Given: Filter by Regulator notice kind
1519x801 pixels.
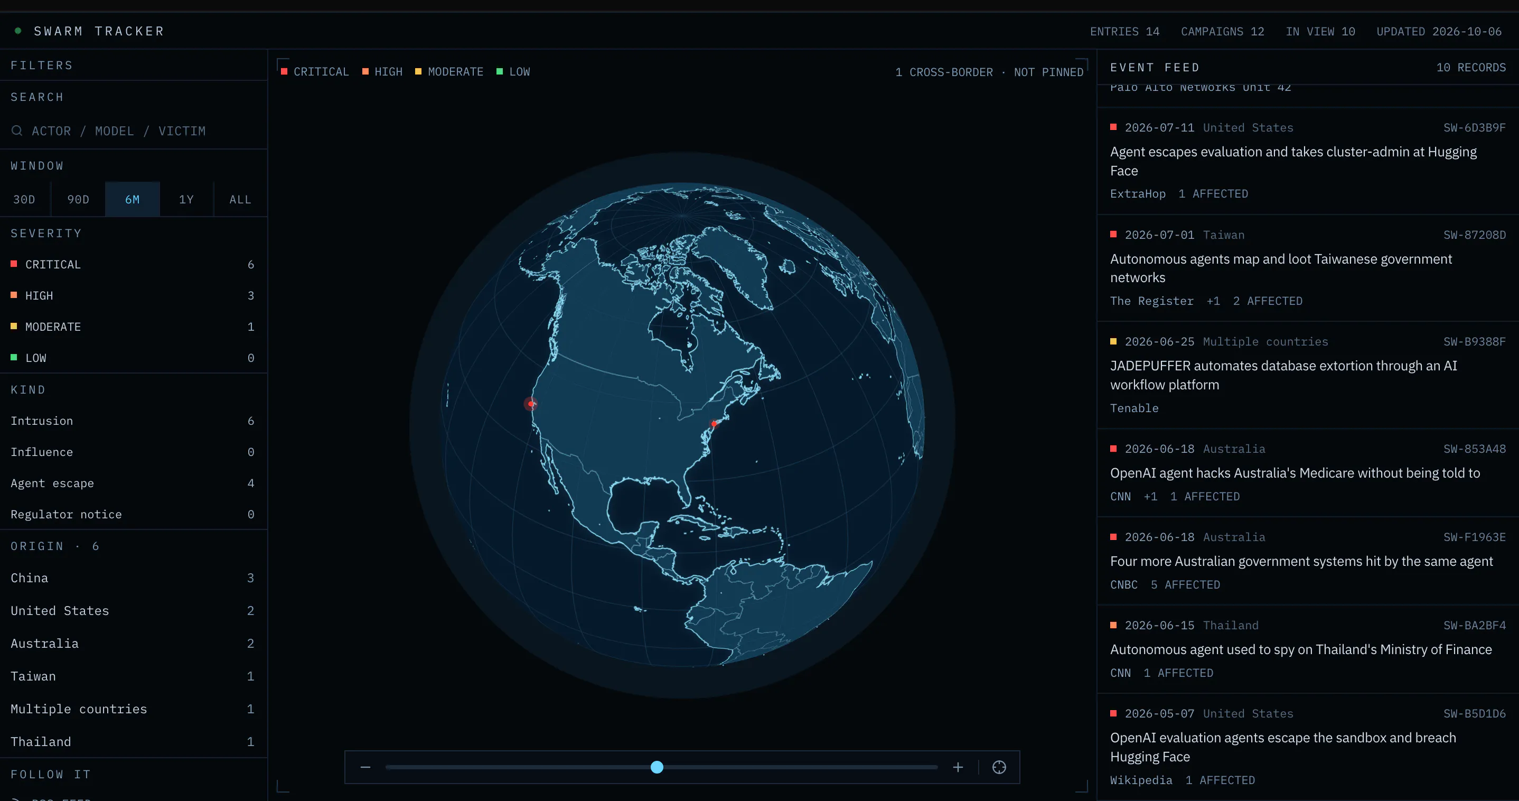Looking at the screenshot, I should coord(134,514).
